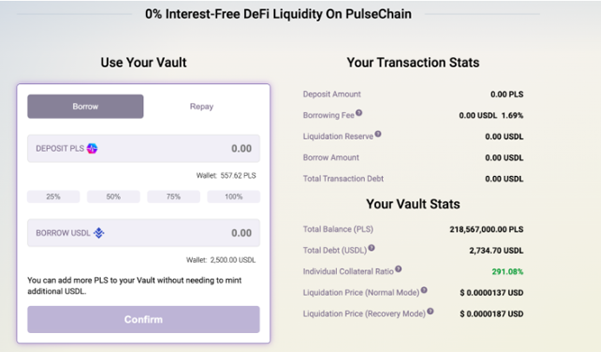
Task: Click Total Debt (USDL) info icon
Action: [372, 248]
